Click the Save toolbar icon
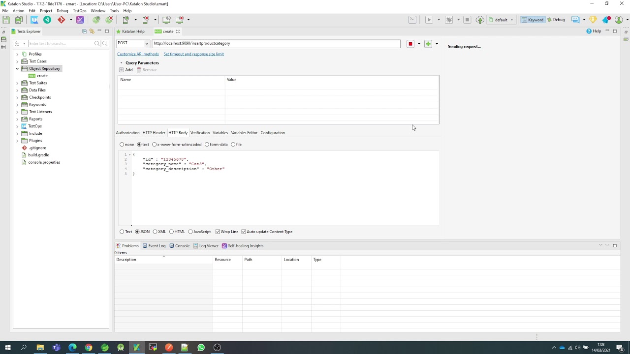The height and width of the screenshot is (354, 630). click(x=6, y=20)
